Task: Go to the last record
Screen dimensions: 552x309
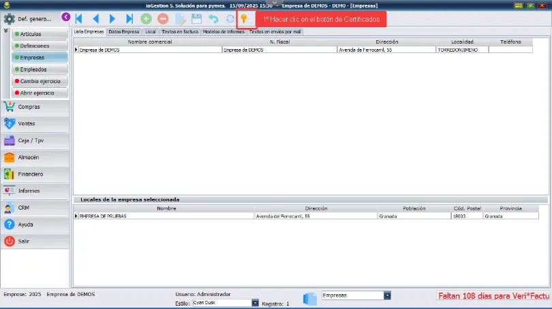Action: click(x=129, y=19)
